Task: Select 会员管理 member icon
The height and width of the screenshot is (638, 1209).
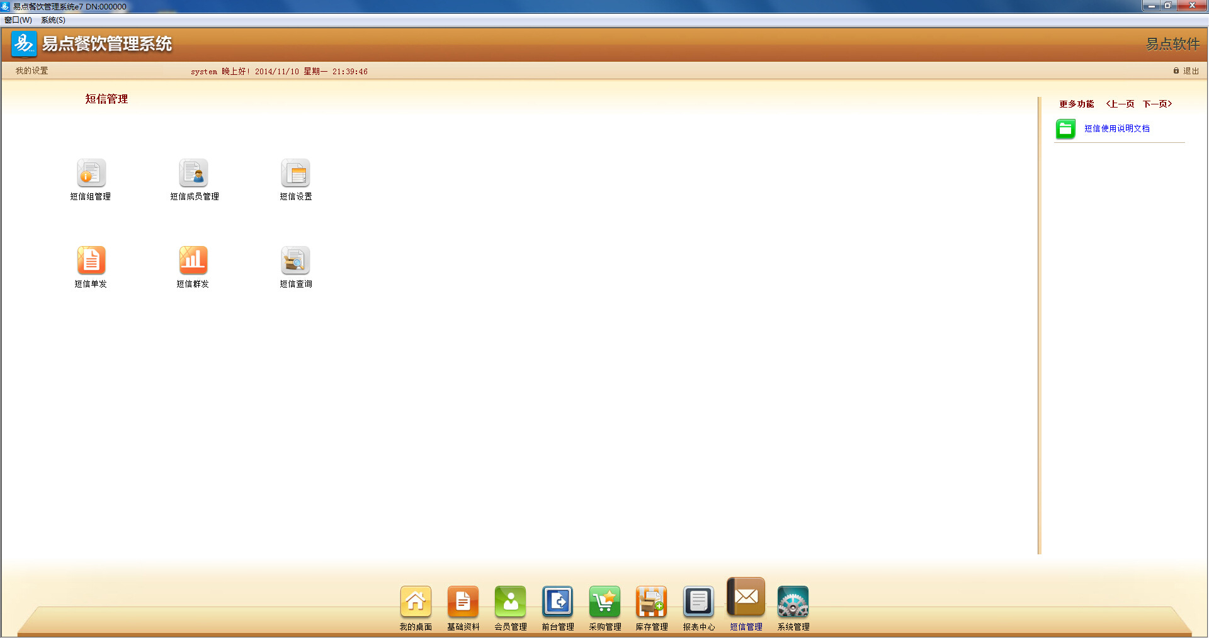Action: (x=510, y=602)
